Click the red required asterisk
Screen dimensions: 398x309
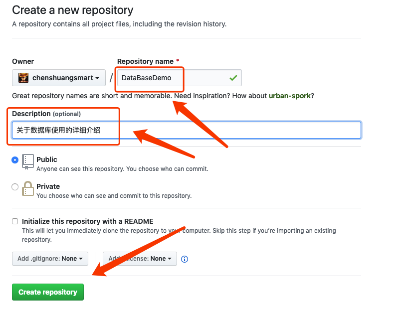178,61
